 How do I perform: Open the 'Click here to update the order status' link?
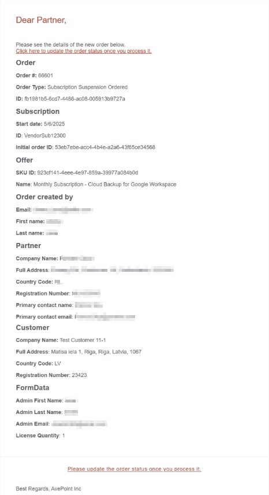click(84, 51)
